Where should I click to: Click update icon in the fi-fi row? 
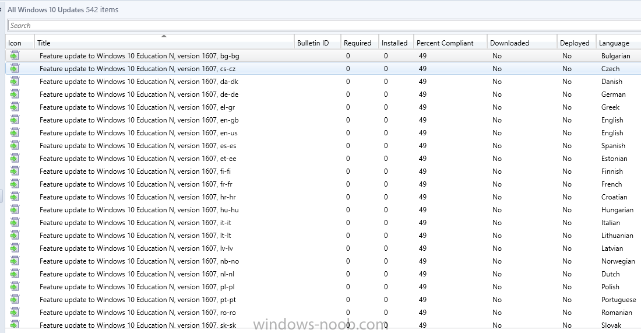[x=15, y=171]
